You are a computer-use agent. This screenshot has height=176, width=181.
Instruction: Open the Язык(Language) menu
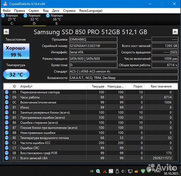[x=91, y=11]
